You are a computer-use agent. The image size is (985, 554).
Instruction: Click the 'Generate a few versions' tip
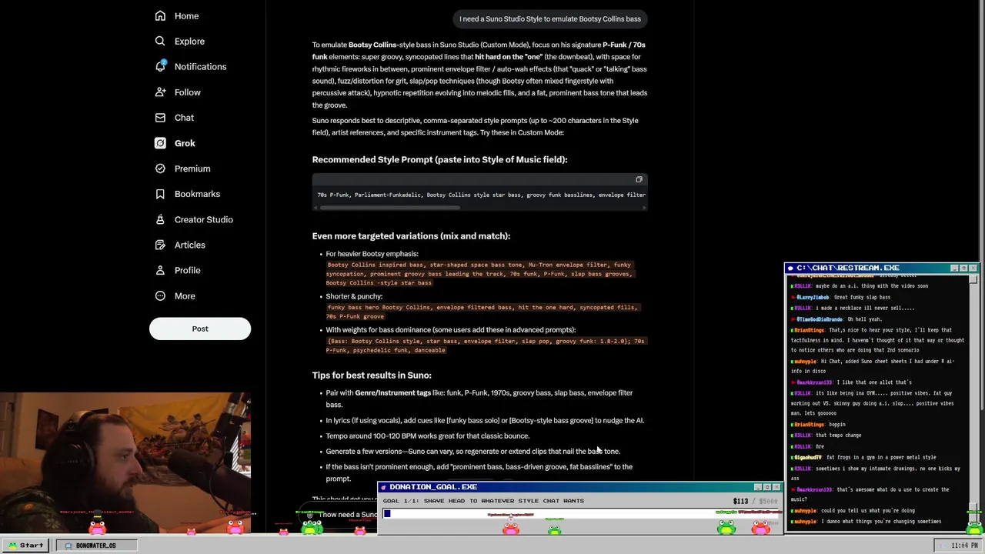point(472,451)
